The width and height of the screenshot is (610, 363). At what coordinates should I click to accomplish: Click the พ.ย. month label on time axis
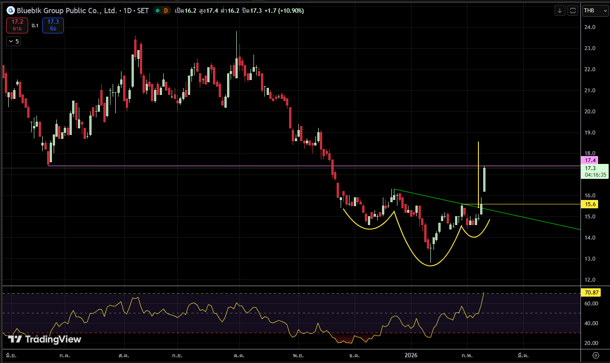pos(298,355)
